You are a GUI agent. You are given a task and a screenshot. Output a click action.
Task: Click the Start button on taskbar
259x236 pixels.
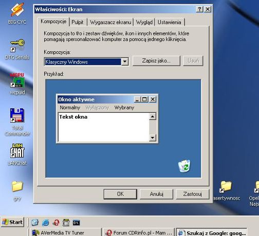click(13, 222)
